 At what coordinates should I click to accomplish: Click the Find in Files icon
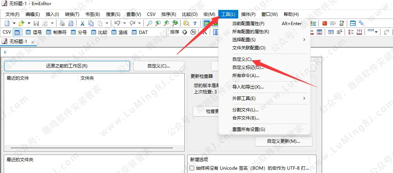(x=186, y=24)
